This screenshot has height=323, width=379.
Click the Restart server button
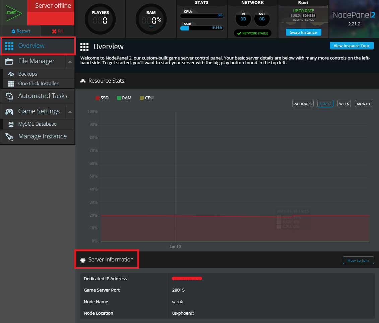[20, 31]
